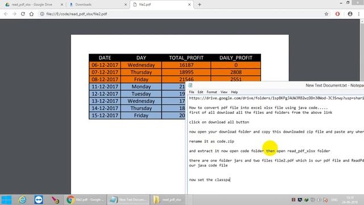Open Notepad Edit menu
This screenshot has width=364, height=205.
(200, 92)
